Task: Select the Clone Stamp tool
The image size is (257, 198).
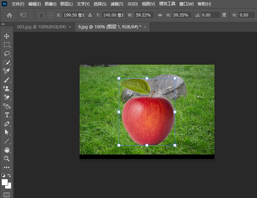Action: click(7, 89)
